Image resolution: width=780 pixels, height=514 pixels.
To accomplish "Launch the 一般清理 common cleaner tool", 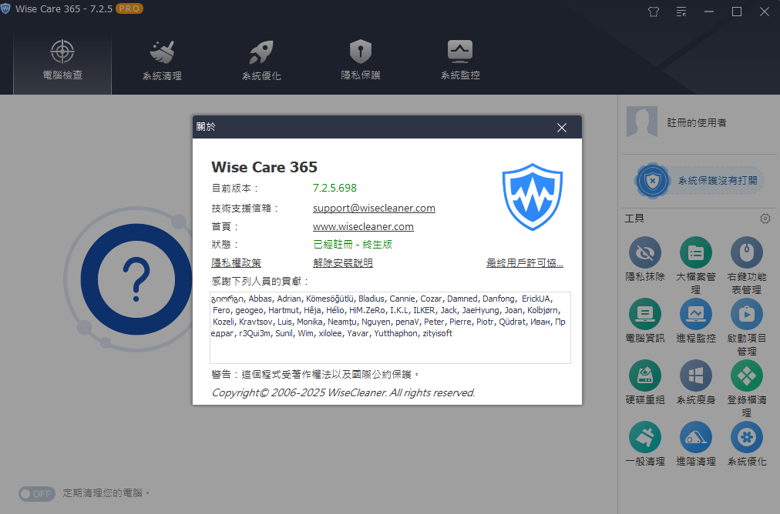I will 644,444.
